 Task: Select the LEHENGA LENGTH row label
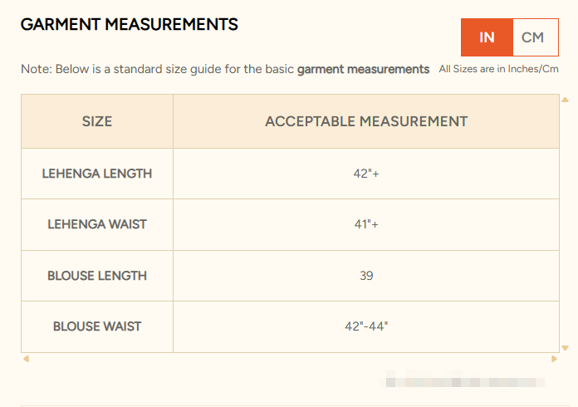tap(97, 174)
